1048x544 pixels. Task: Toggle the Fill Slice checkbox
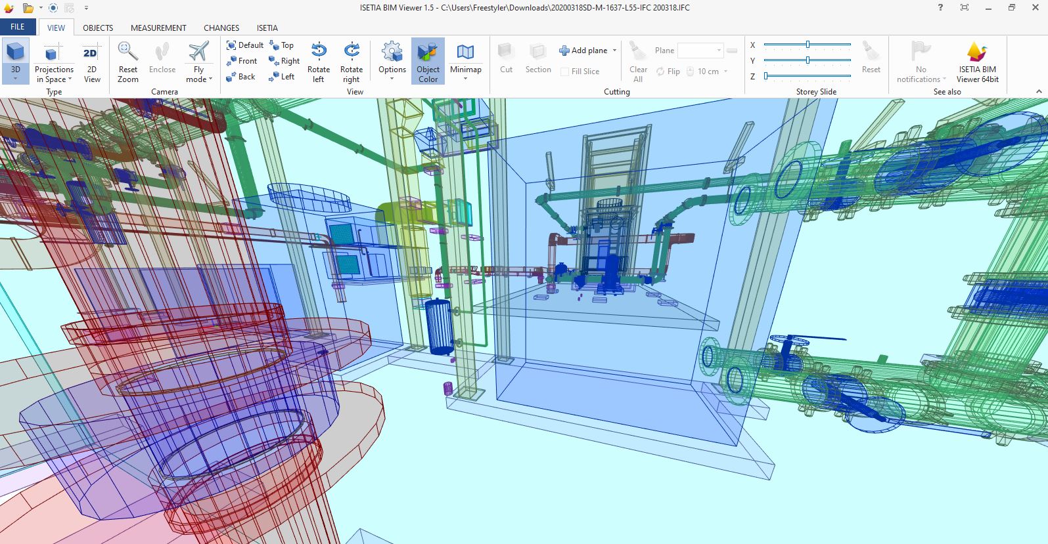pos(565,72)
